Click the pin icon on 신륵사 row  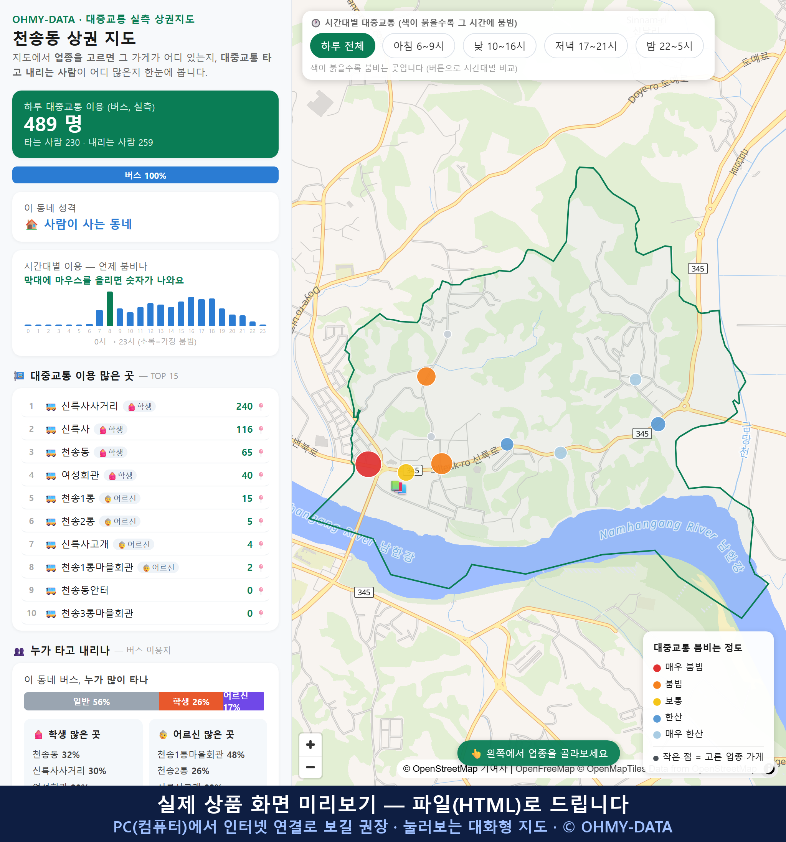tap(261, 430)
